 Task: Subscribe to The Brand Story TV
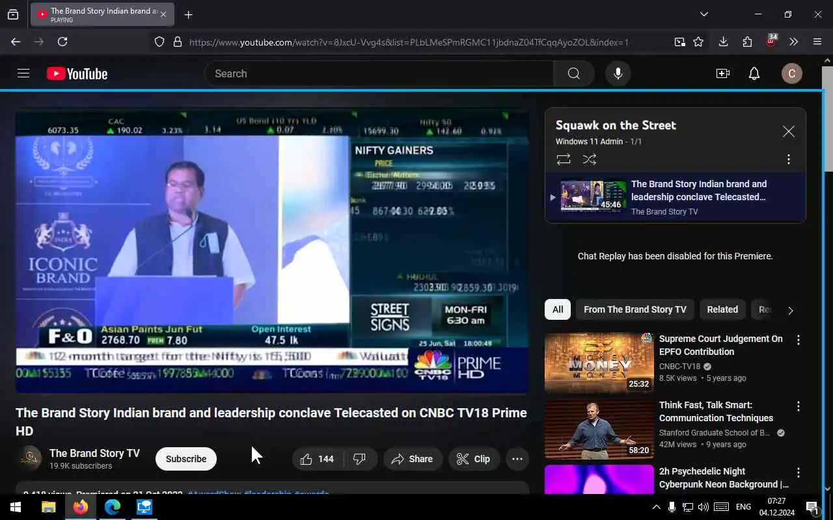coord(186,459)
